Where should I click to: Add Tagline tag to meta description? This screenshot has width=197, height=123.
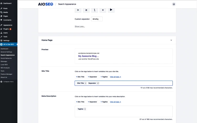pyautogui.click(x=104, y=102)
